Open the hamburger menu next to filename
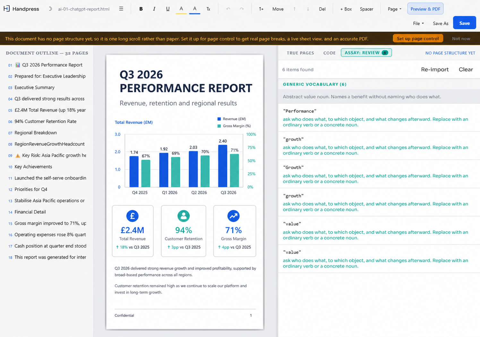480x337 pixels. 121,9
